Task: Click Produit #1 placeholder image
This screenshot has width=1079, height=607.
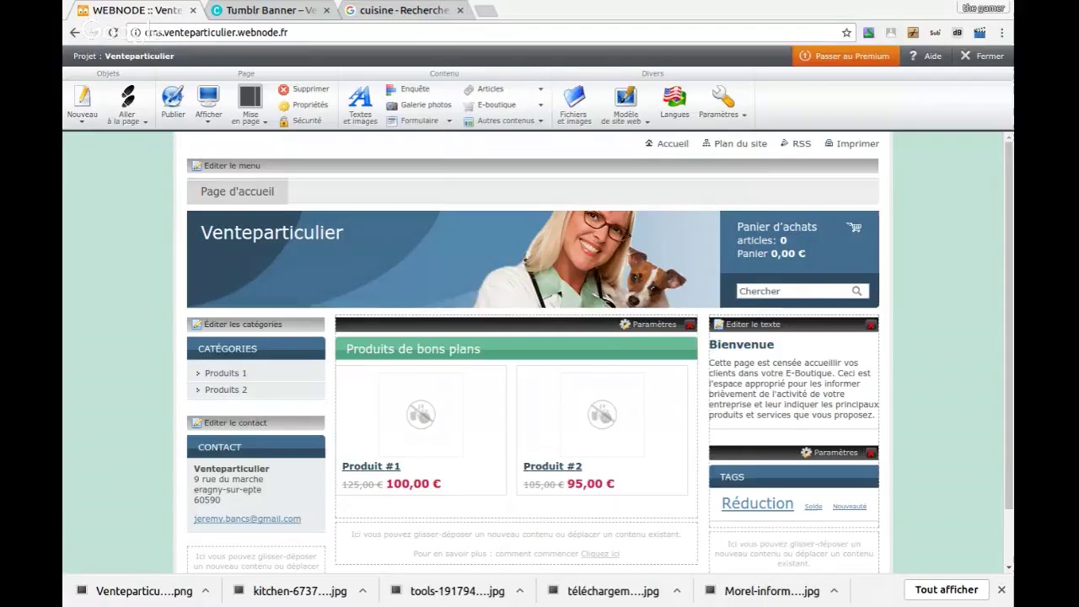Action: click(421, 414)
